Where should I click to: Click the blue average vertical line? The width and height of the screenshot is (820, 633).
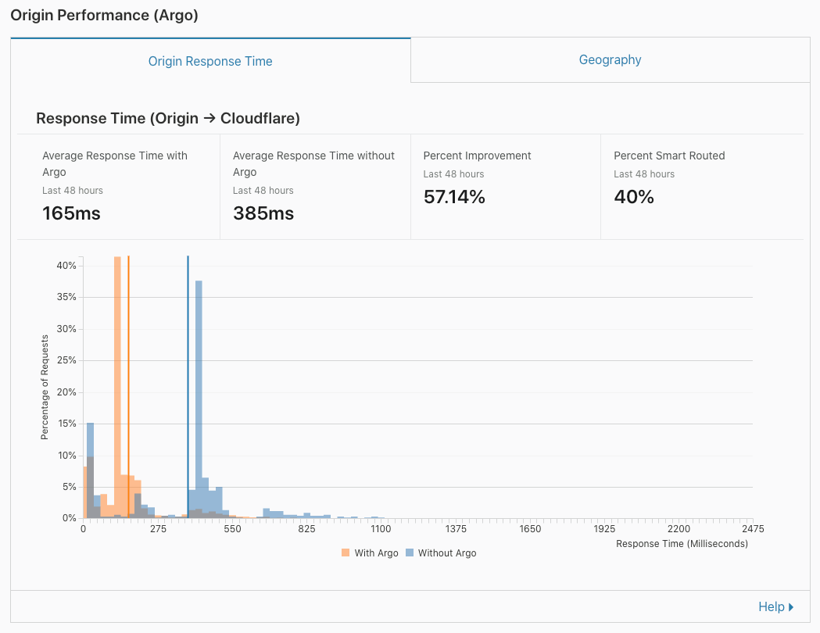click(x=188, y=387)
